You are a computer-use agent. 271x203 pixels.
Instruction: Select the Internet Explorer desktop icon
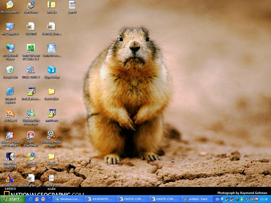click(x=10, y=95)
